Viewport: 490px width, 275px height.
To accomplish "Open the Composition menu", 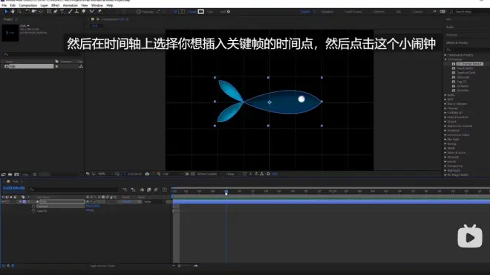I will tap(27, 5).
